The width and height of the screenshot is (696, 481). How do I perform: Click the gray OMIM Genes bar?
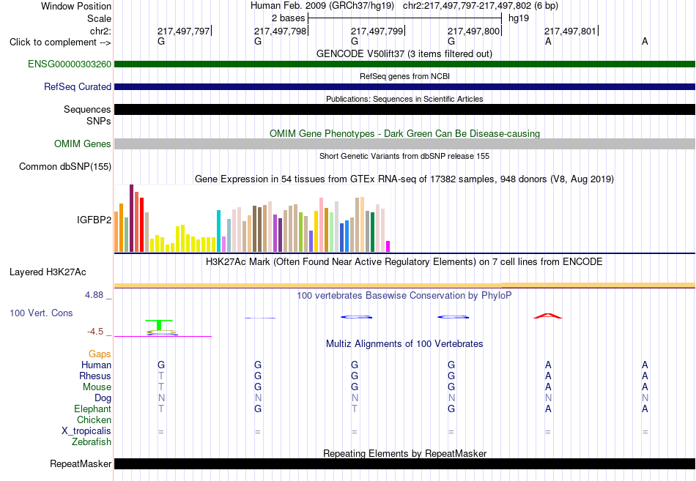pyautogui.click(x=405, y=143)
